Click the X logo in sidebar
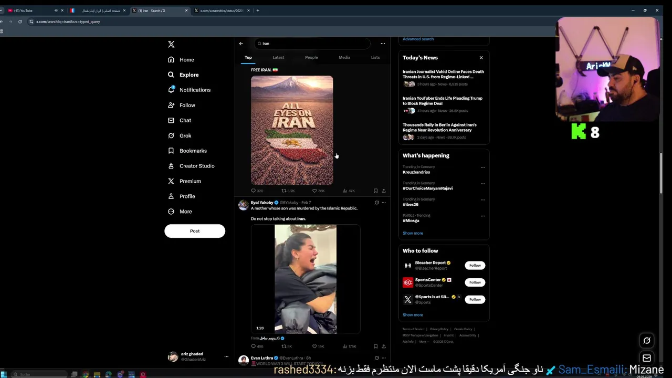 click(x=171, y=44)
